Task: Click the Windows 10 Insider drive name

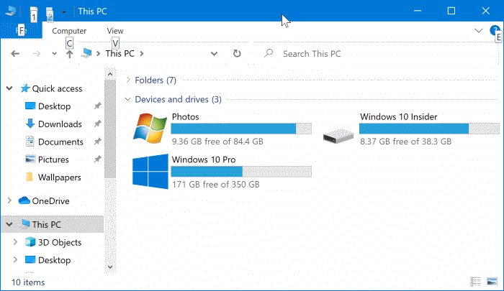Action: pos(399,117)
